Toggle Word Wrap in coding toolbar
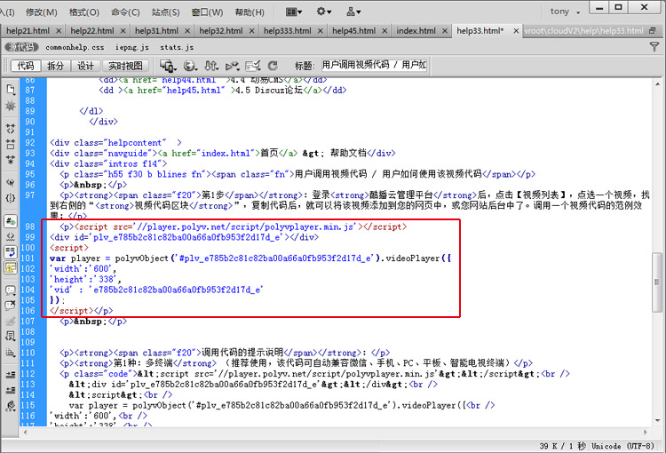 point(11,251)
